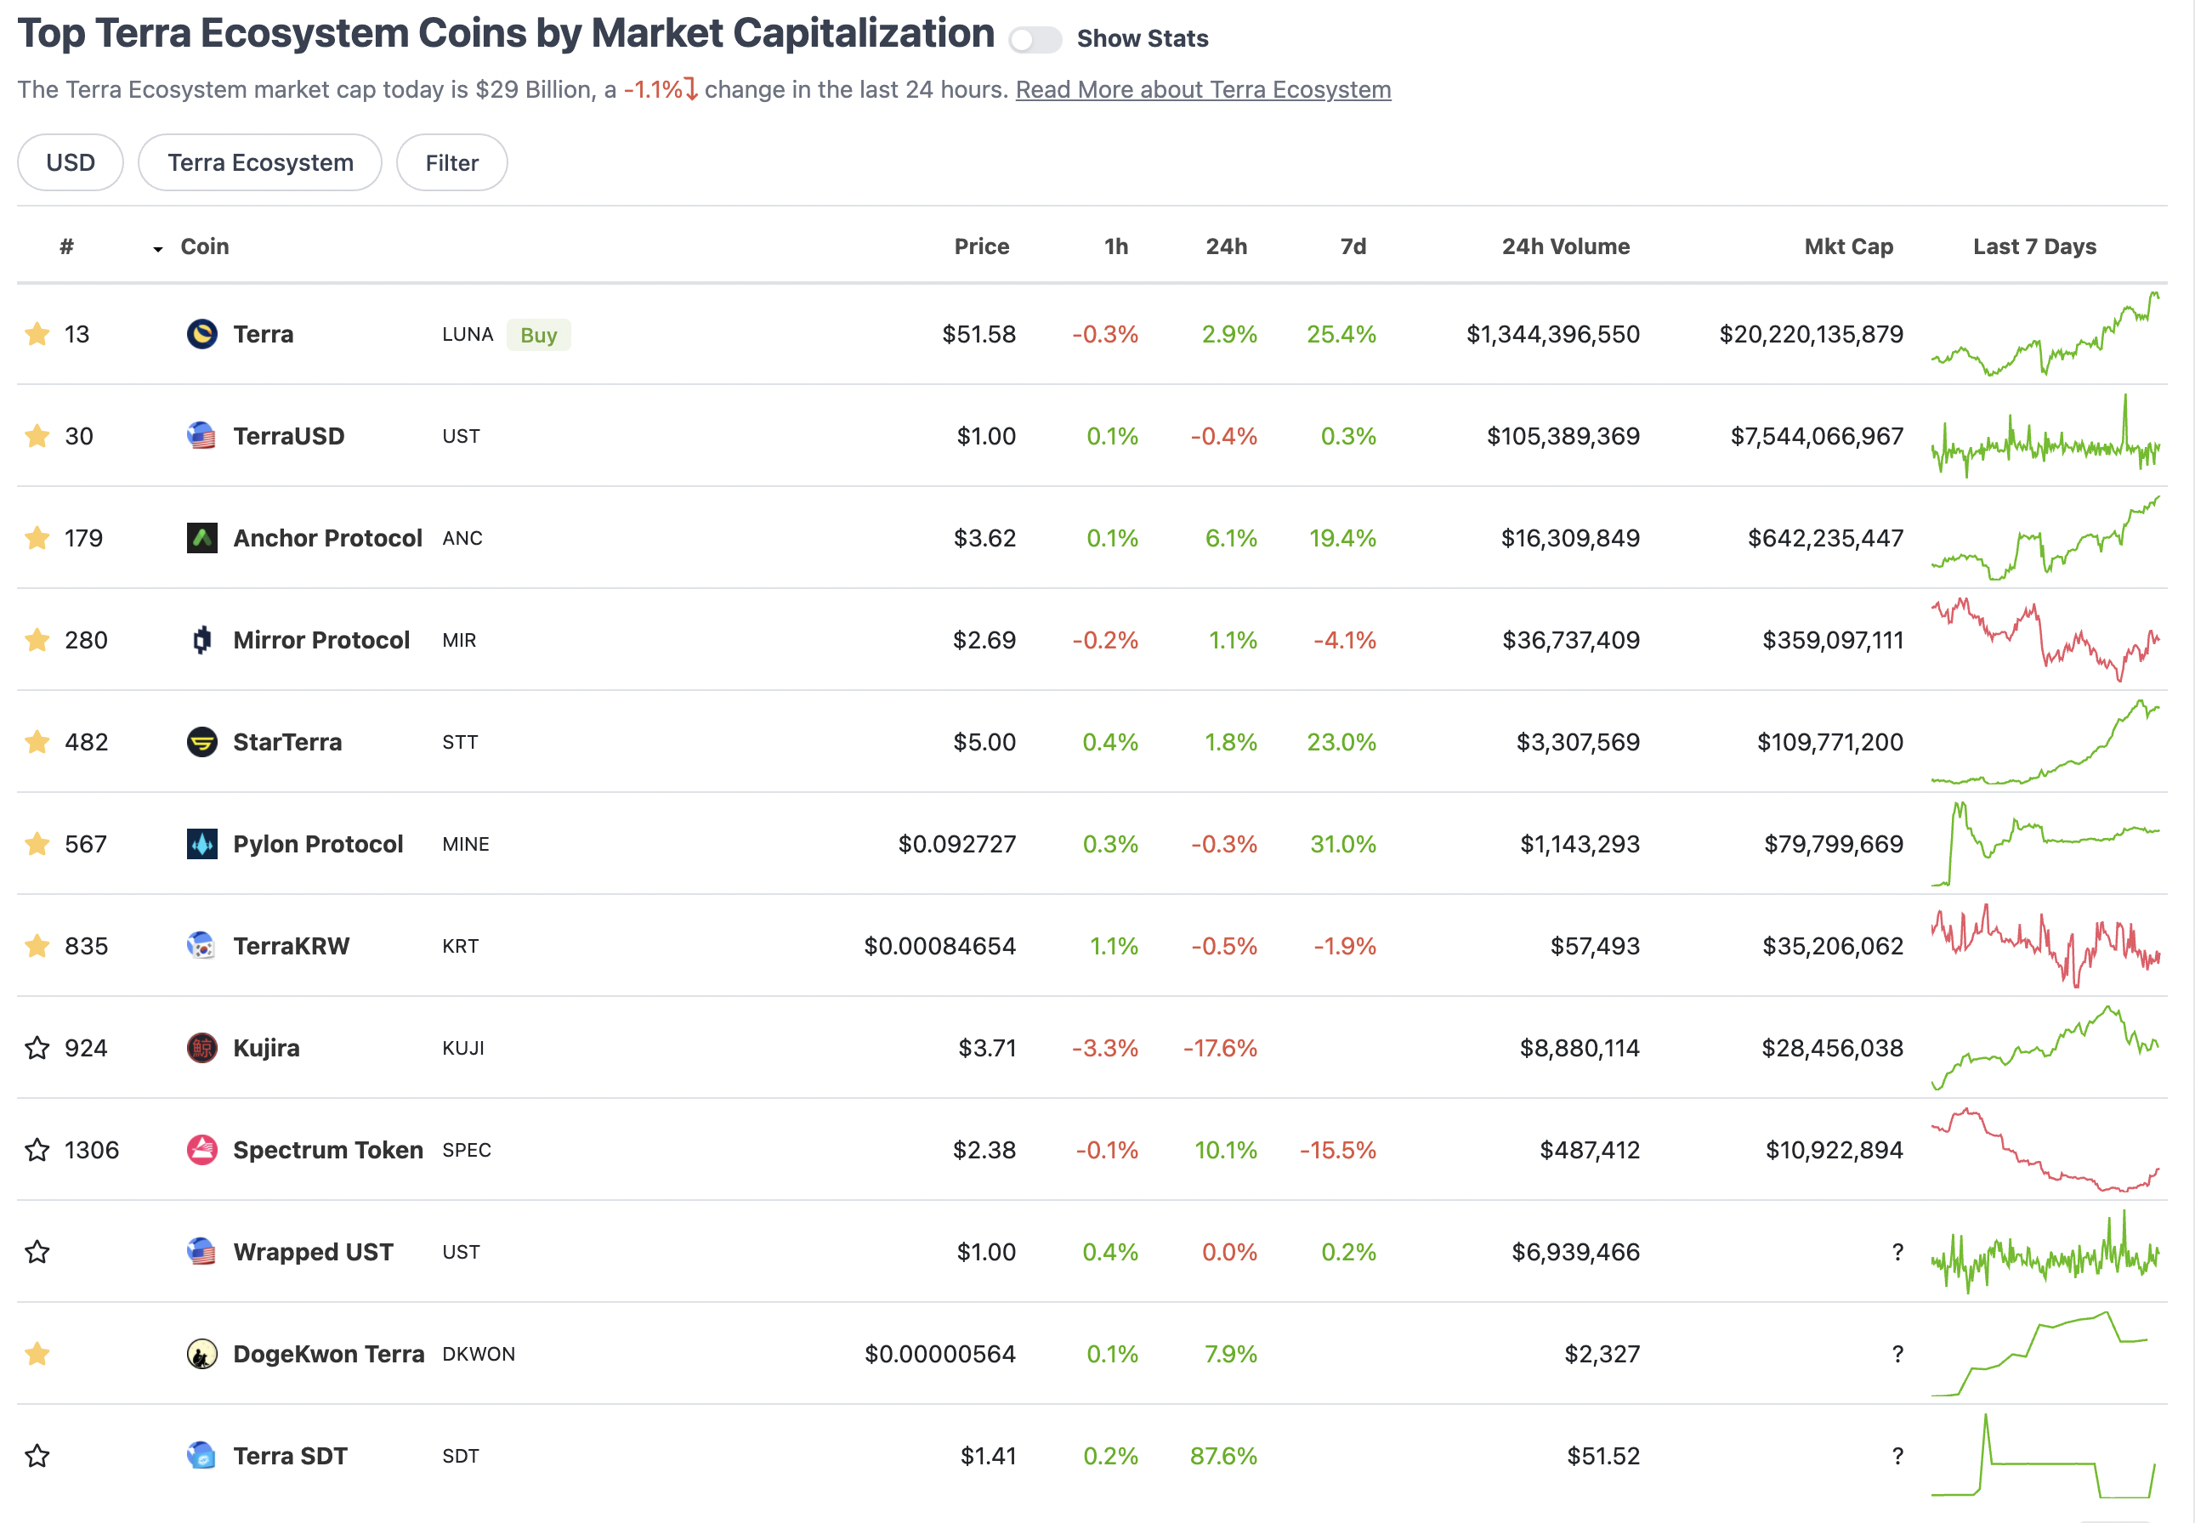Screen dimensions: 2195x1523
Task: Sort by Mkt Cap column header
Action: (1847, 247)
